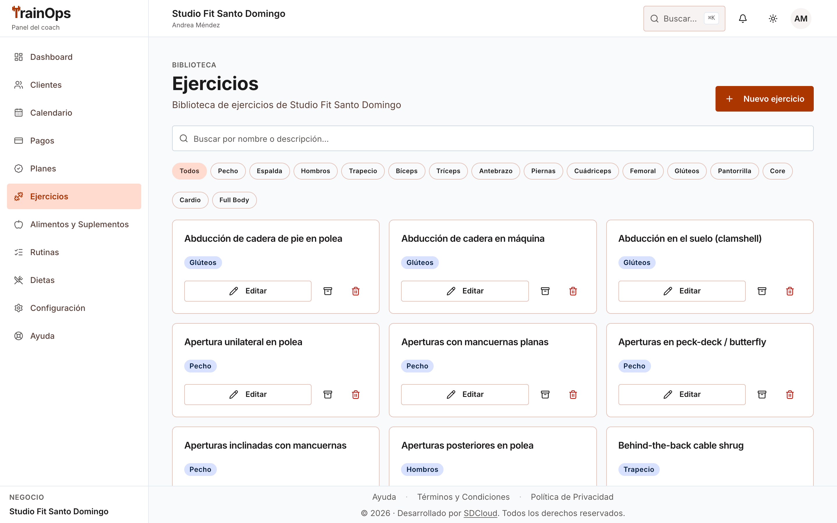Edit Abducción de cadera en máquina
Screen dimensions: 837x523
(464, 291)
